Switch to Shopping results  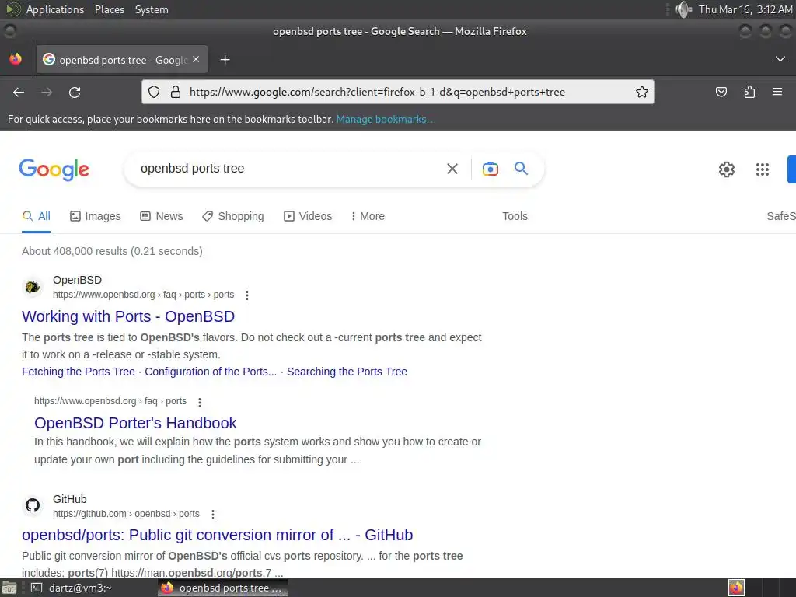[232, 216]
